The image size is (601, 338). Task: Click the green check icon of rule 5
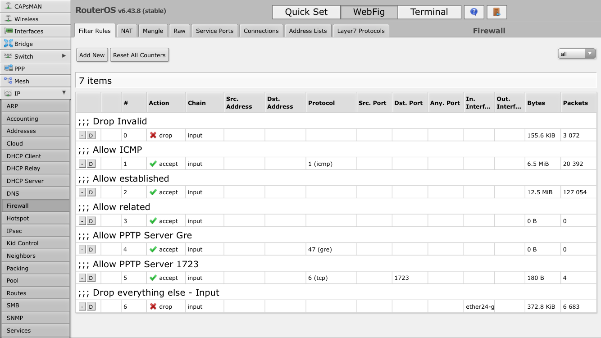pos(153,278)
